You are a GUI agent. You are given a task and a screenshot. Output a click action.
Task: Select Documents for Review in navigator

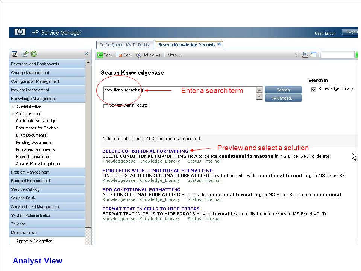(36, 128)
